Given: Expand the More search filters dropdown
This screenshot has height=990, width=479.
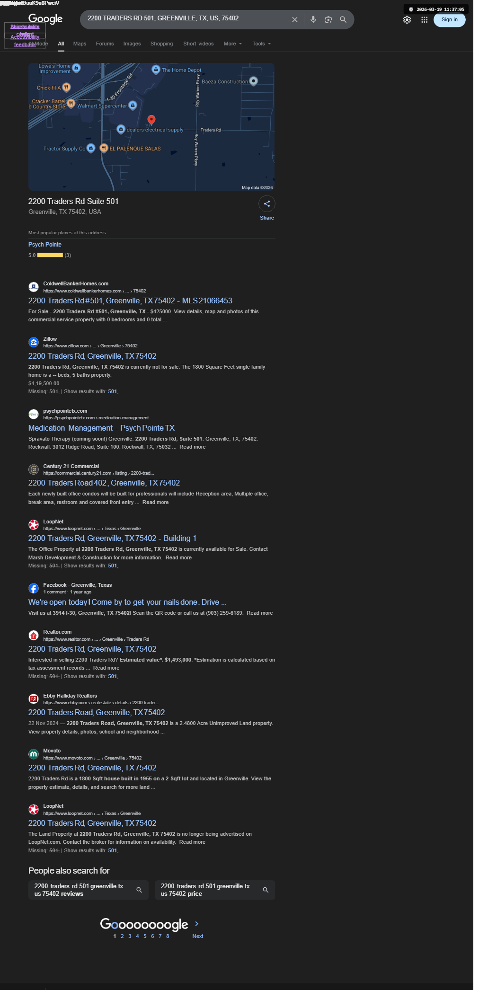Looking at the screenshot, I should click(232, 44).
